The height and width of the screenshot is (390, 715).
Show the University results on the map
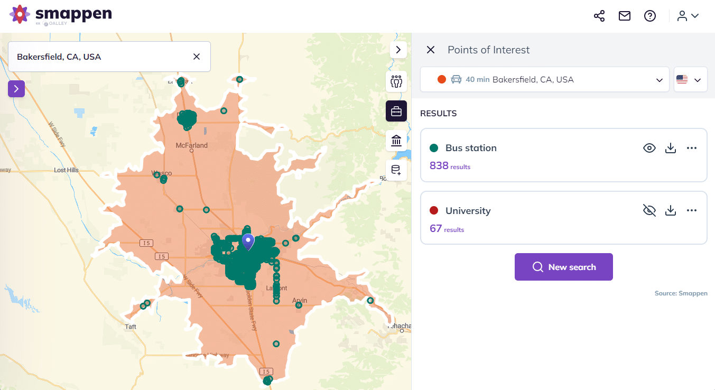(x=649, y=210)
